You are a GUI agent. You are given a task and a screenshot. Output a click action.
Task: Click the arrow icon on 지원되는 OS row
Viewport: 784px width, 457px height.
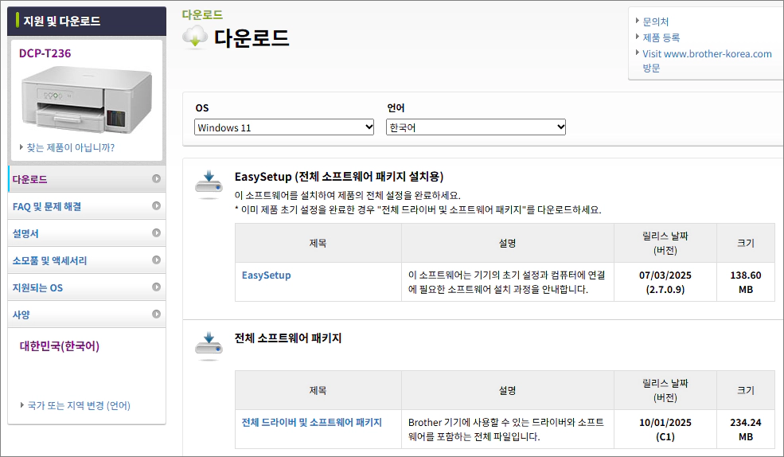pos(157,287)
